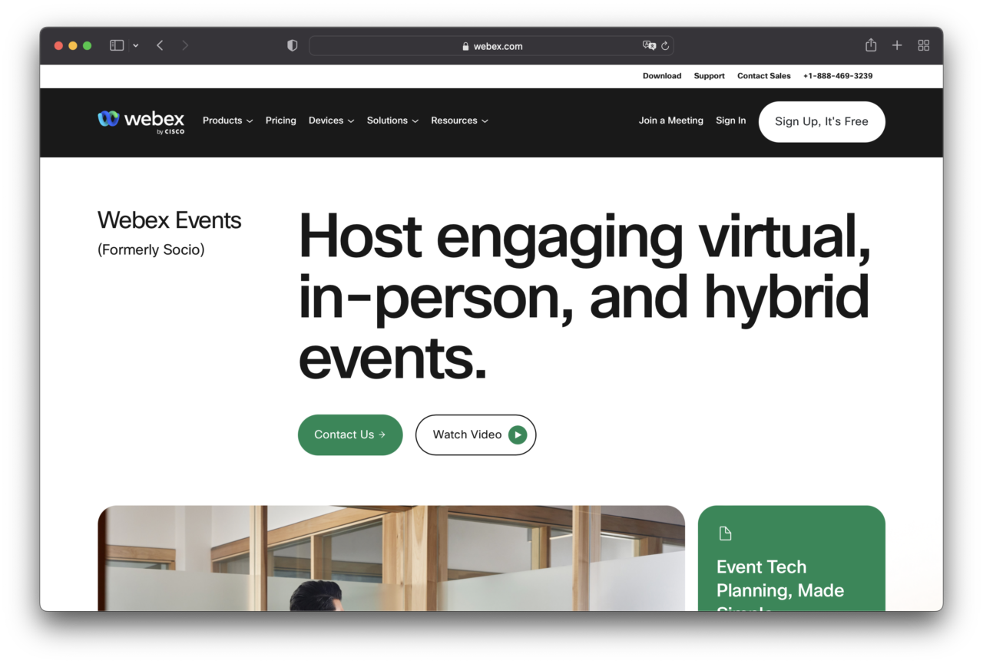Toggle the Safari sidebar icon
The width and height of the screenshot is (983, 664).
117,45
